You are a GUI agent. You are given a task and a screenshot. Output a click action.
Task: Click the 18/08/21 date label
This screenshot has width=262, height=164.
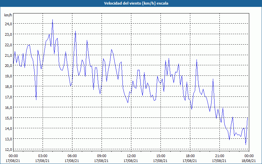pyautogui.click(x=249, y=161)
